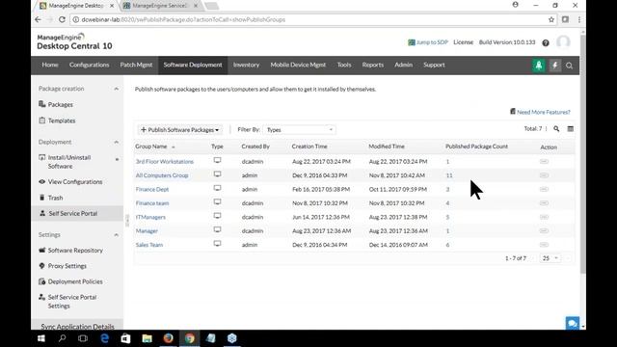Open Deployment Policies in the sidebar

75,281
